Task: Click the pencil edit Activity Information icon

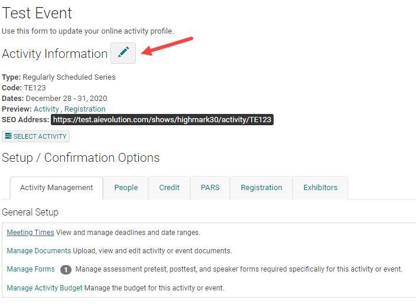Action: [x=123, y=53]
